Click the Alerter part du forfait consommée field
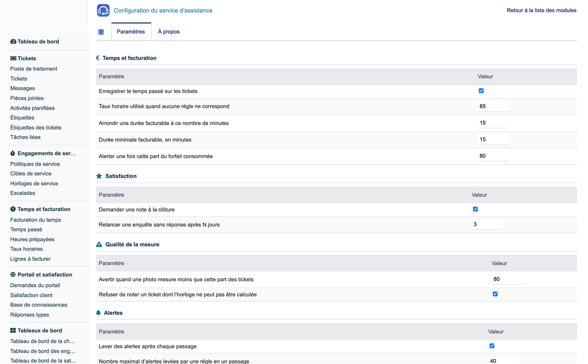Viewport: 588px width, 364px height. [x=493, y=156]
